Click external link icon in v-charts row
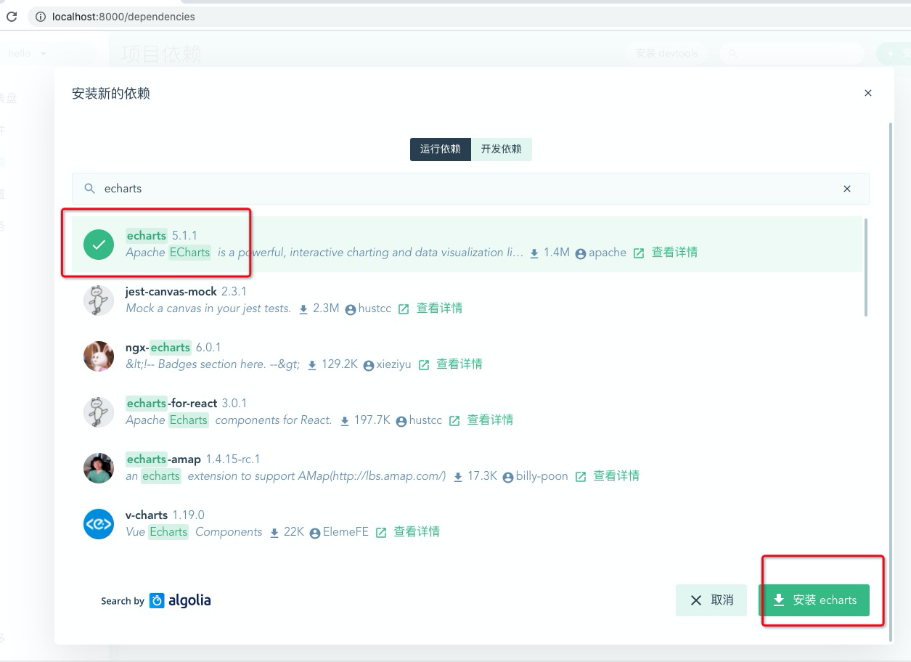 (381, 533)
